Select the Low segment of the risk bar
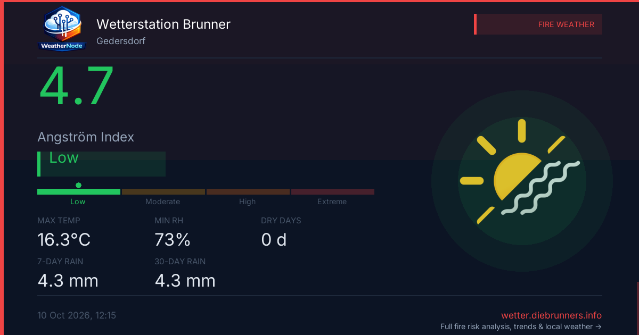Viewport: 639px width, 335px height. [x=79, y=191]
